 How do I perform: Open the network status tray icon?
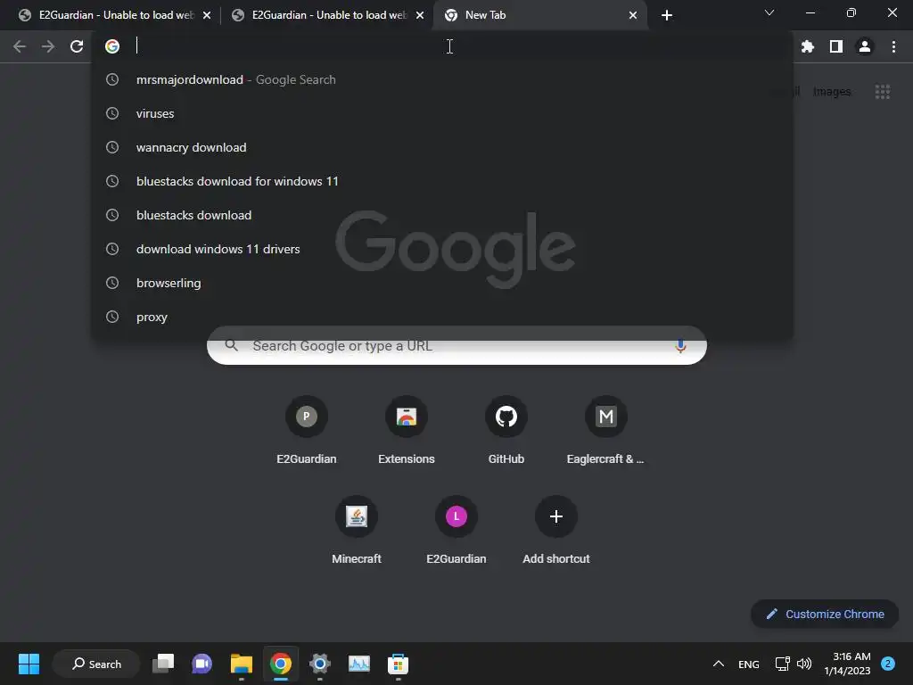click(x=783, y=664)
